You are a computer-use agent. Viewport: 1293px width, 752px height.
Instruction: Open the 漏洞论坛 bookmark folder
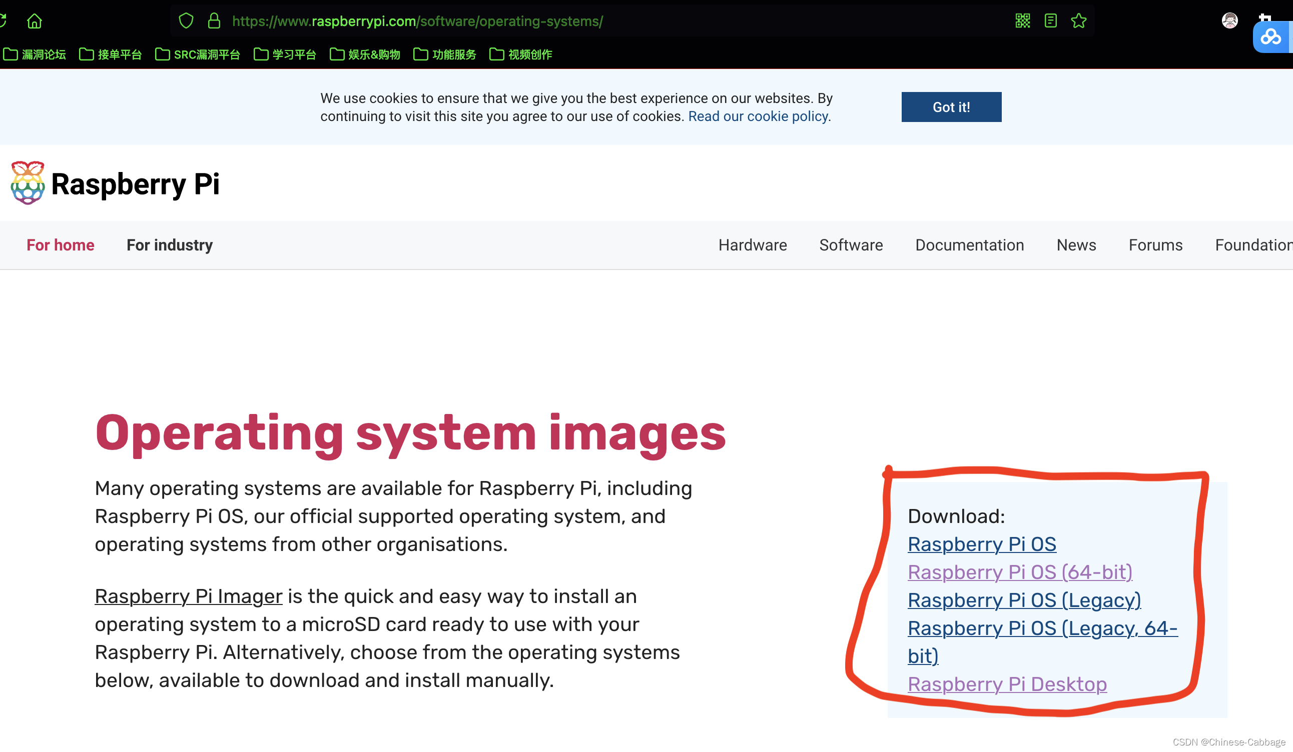click(35, 54)
